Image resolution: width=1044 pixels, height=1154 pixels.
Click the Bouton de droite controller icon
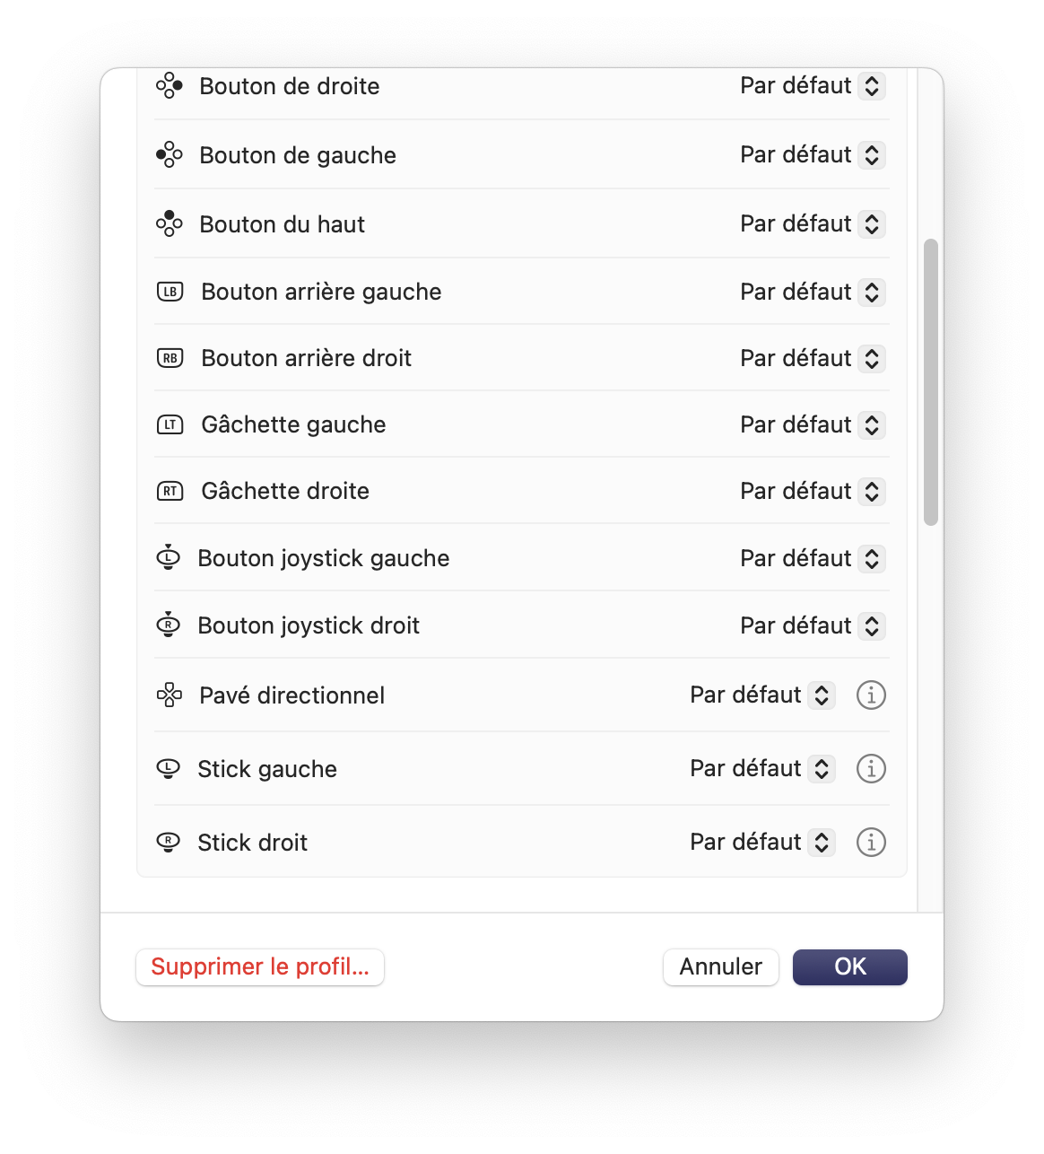170,86
